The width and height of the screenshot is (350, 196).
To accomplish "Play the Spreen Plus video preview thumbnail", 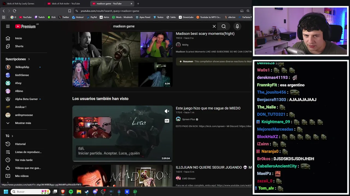I will point(122,133).
